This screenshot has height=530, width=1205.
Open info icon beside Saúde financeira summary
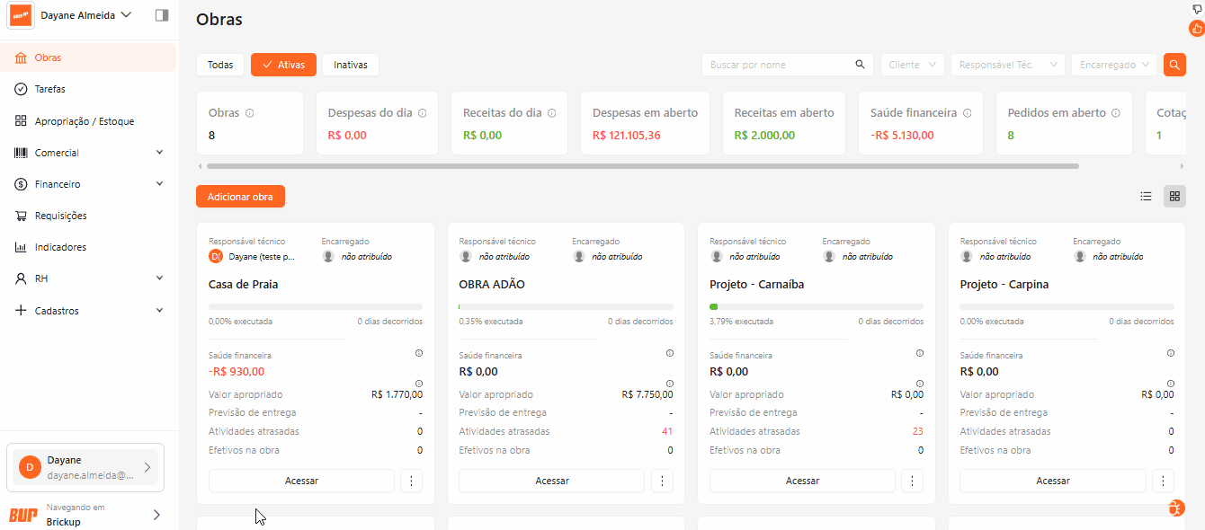(x=967, y=113)
